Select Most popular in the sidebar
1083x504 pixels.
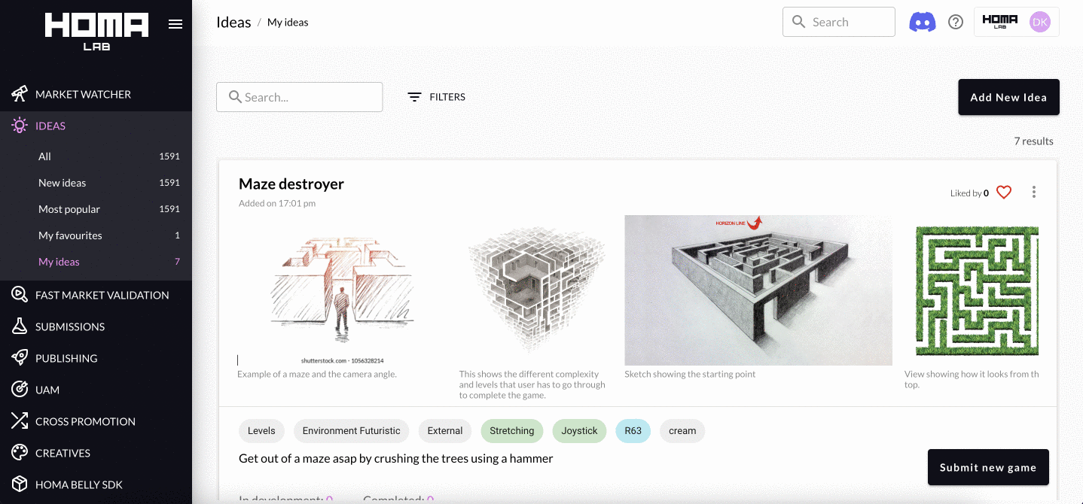[69, 209]
